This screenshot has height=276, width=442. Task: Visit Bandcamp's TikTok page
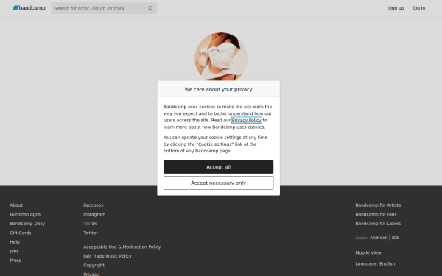click(x=90, y=223)
